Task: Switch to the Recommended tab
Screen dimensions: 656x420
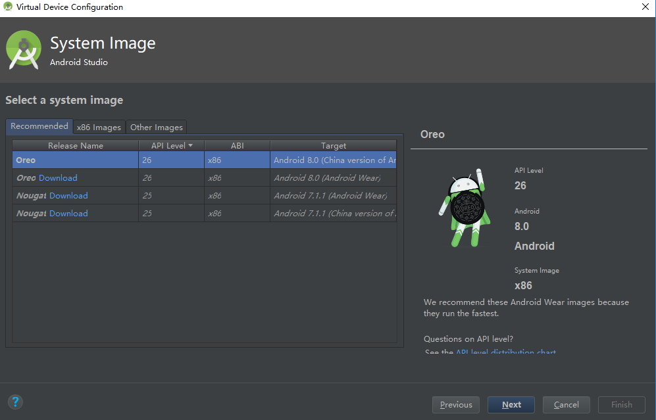Action: 39,126
